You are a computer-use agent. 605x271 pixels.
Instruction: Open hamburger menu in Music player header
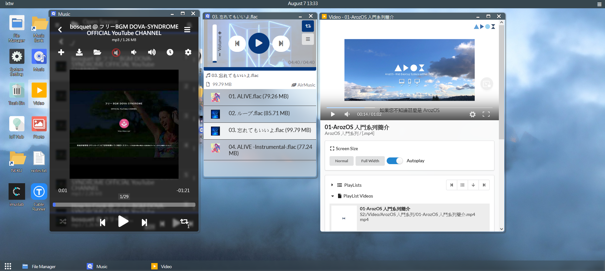187,30
